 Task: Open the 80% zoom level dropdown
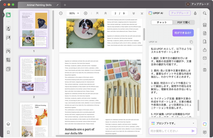coord(74,13)
